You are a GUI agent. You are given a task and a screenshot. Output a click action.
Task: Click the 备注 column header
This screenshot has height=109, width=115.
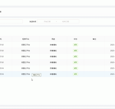(94, 39)
